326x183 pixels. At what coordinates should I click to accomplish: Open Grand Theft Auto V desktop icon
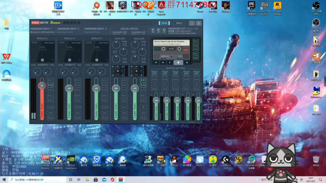(x=264, y=8)
